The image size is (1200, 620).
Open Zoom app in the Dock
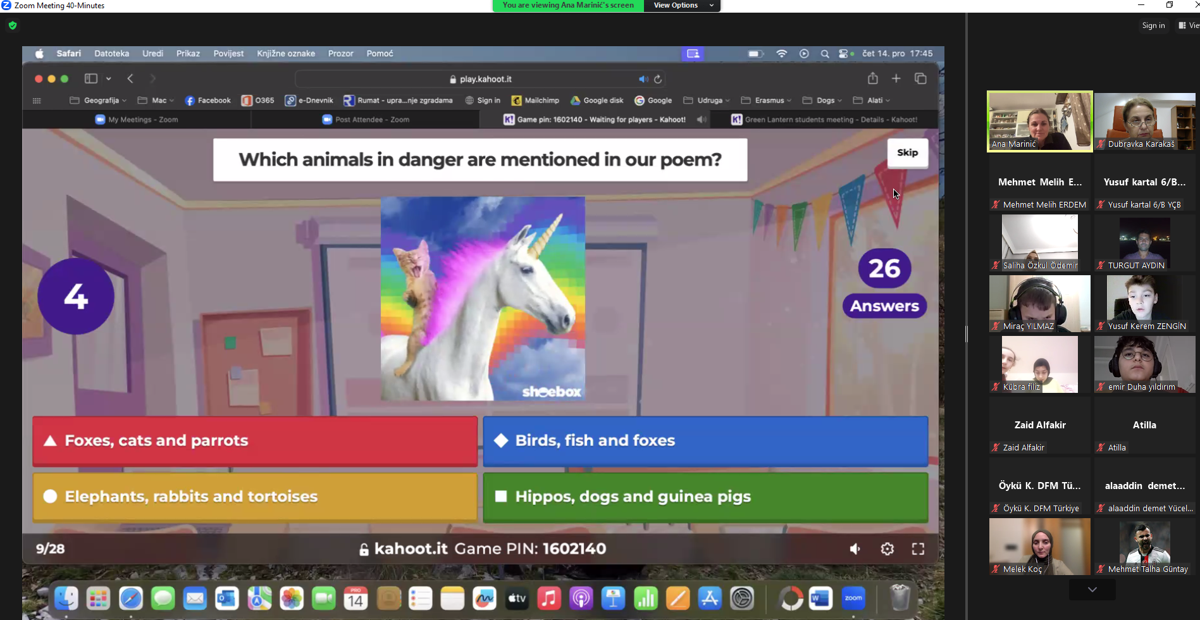(853, 598)
